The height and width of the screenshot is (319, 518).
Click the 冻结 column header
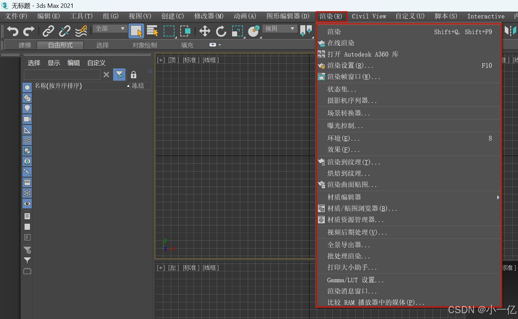pos(141,86)
